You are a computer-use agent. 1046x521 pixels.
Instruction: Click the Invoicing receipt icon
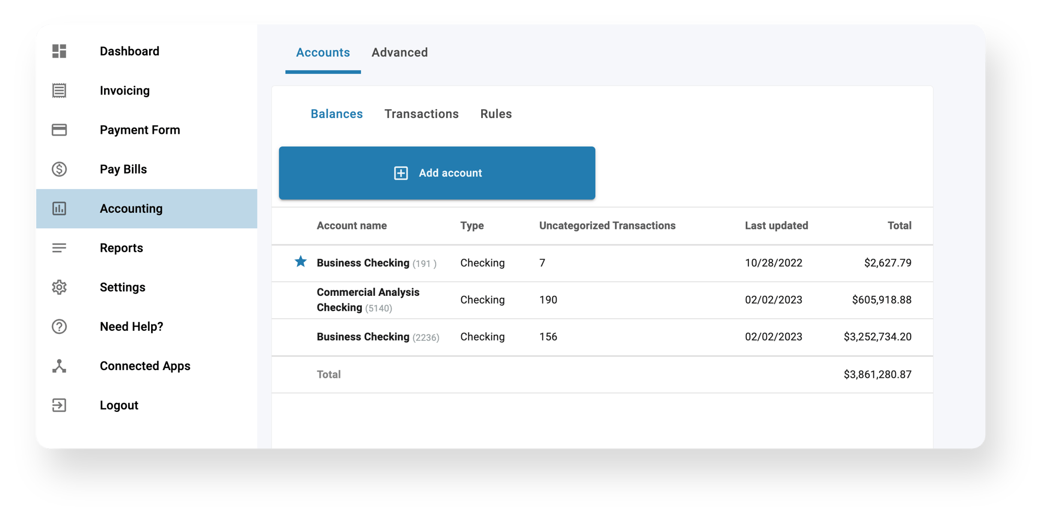pos(59,90)
